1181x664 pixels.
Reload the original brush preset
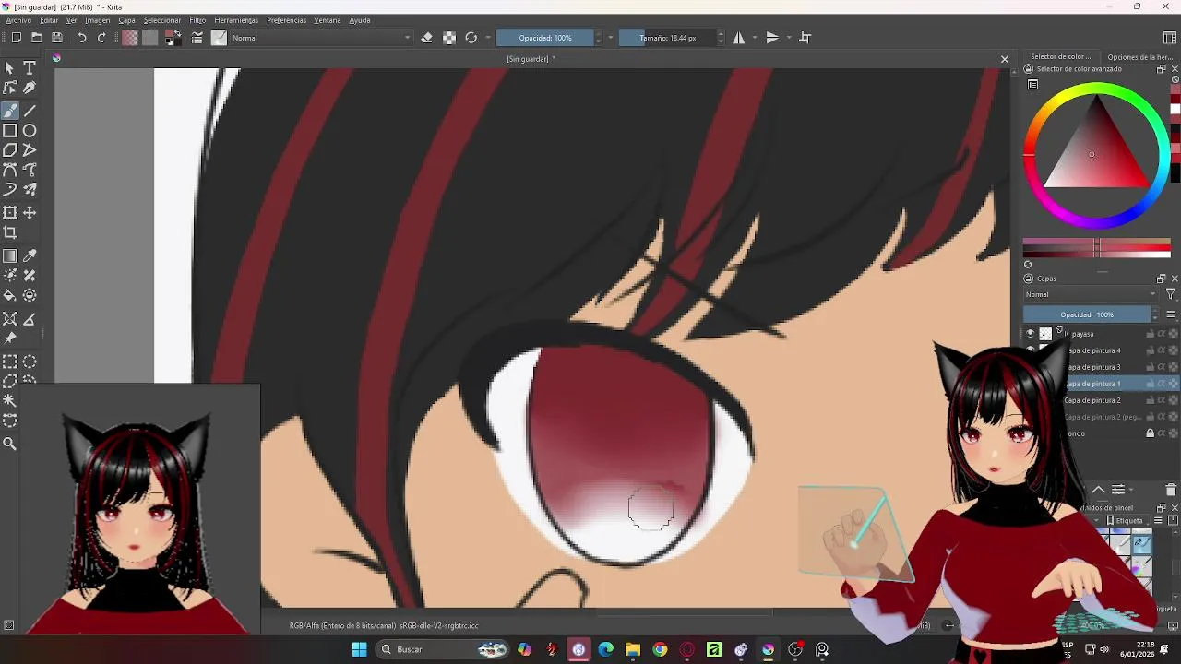tap(471, 38)
